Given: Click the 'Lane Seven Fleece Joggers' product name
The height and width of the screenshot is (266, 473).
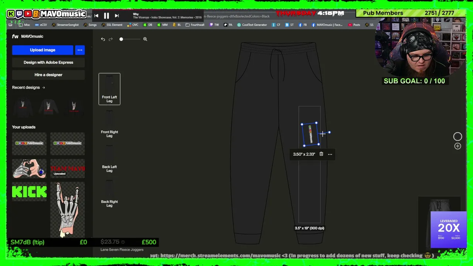Looking at the screenshot, I should tap(122, 250).
